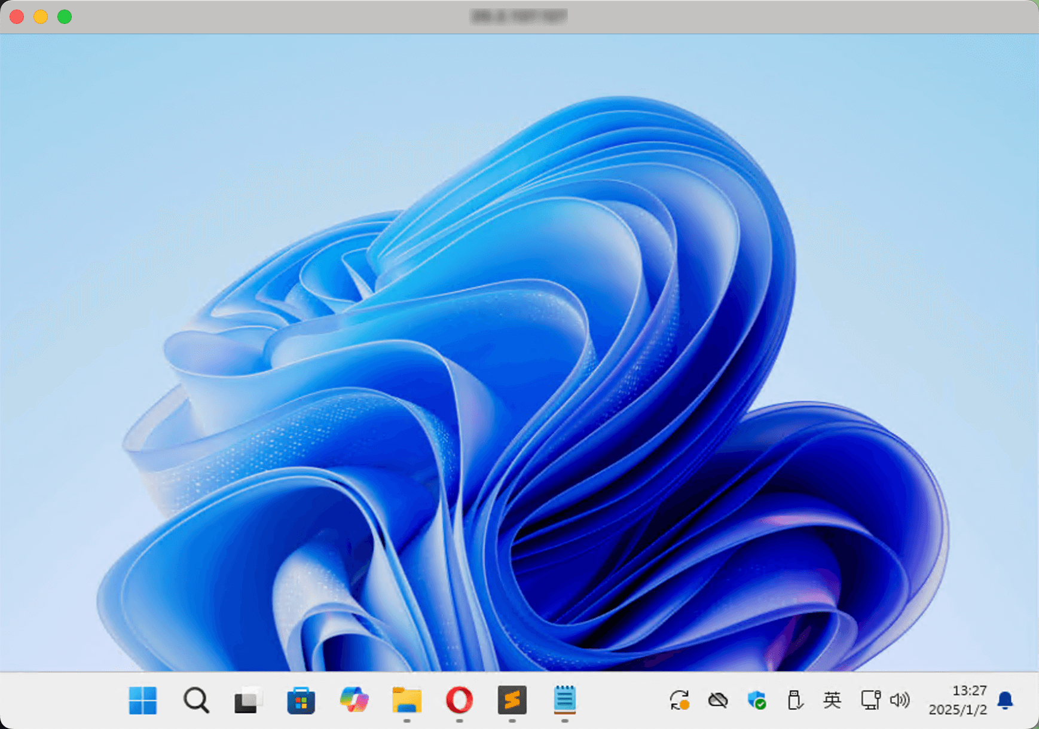The width and height of the screenshot is (1039, 729).
Task: Open notifications bell icon
Action: (x=1006, y=700)
